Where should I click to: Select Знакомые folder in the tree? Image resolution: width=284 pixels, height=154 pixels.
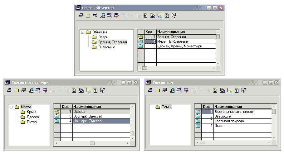click(x=107, y=47)
